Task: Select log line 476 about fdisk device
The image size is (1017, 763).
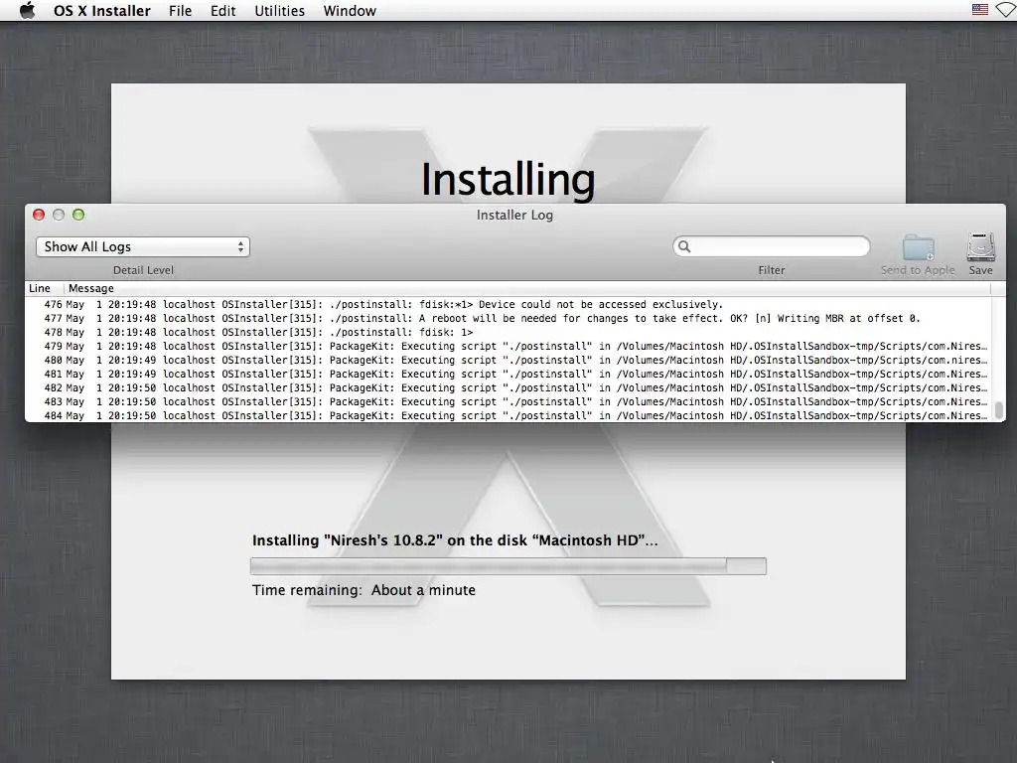Action: [x=508, y=304]
